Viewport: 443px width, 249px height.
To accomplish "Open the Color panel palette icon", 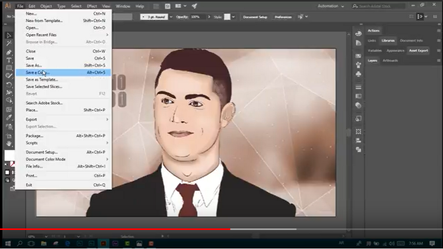I will [x=358, y=33].
